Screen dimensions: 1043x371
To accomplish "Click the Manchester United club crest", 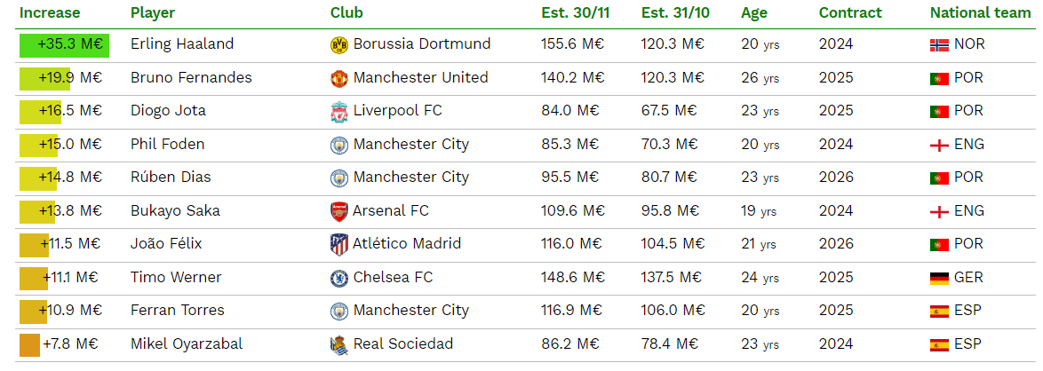I will pos(339,78).
